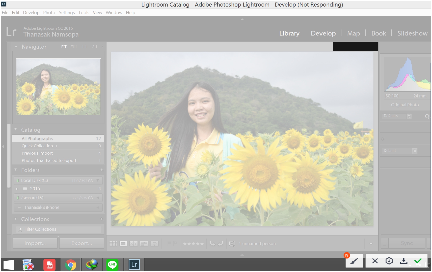Collapse the Folders panel
Screen dimensions: 432x272
16,170
